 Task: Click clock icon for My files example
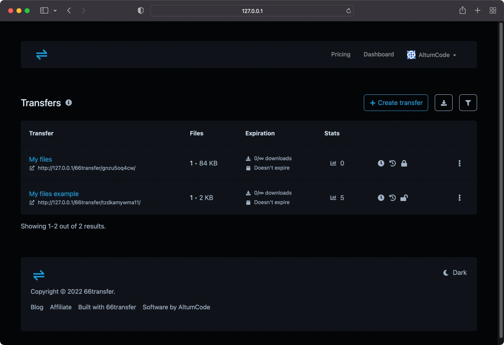coord(381,198)
